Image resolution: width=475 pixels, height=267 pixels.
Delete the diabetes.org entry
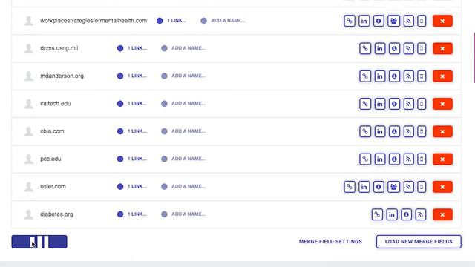(442, 214)
